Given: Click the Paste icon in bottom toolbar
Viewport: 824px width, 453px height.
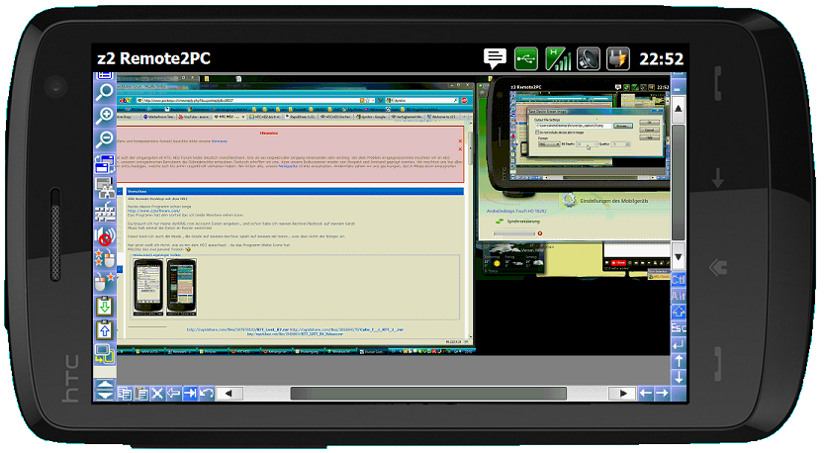Looking at the screenshot, I should coord(140,393).
